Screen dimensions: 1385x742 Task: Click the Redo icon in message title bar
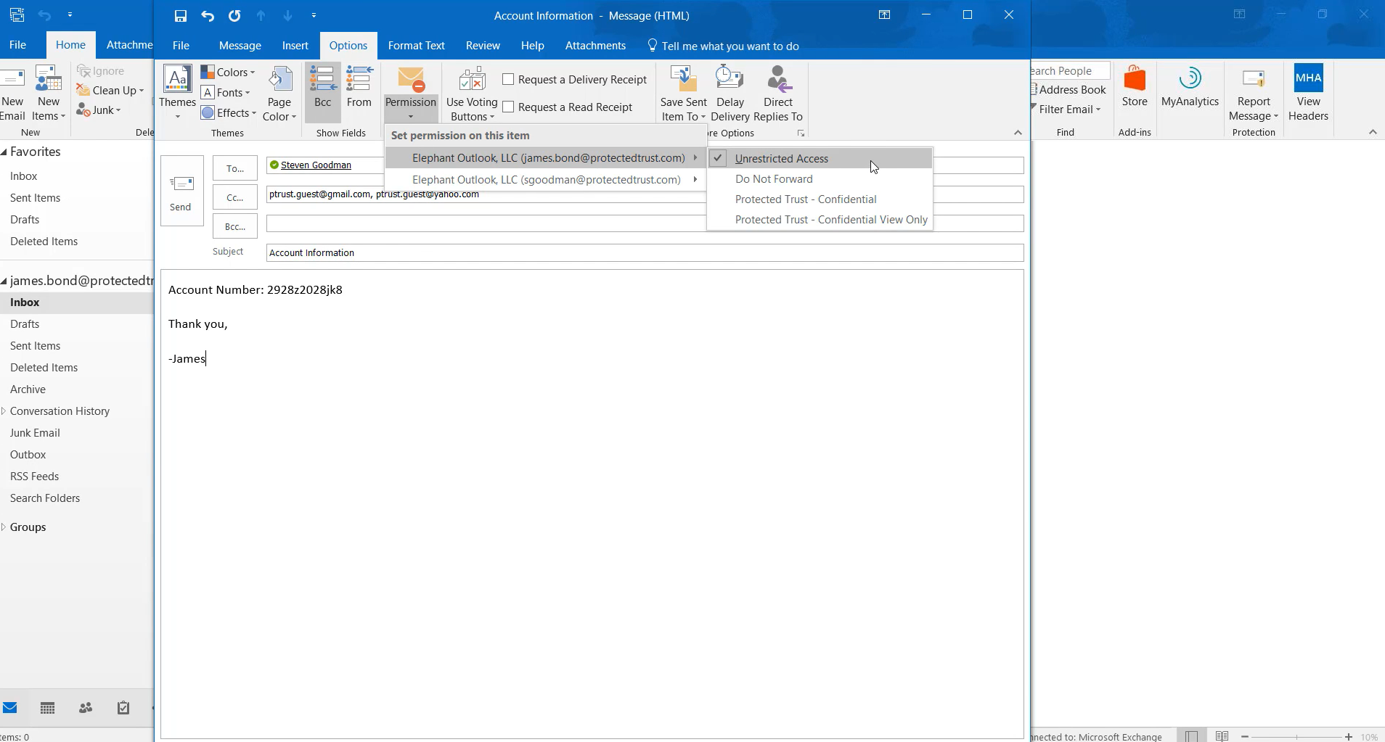click(234, 15)
